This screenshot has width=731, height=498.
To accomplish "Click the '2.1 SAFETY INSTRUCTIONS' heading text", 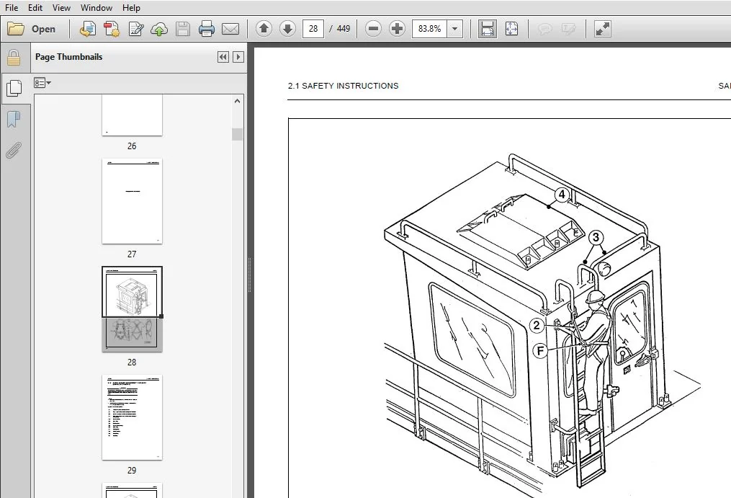I will coord(343,86).
